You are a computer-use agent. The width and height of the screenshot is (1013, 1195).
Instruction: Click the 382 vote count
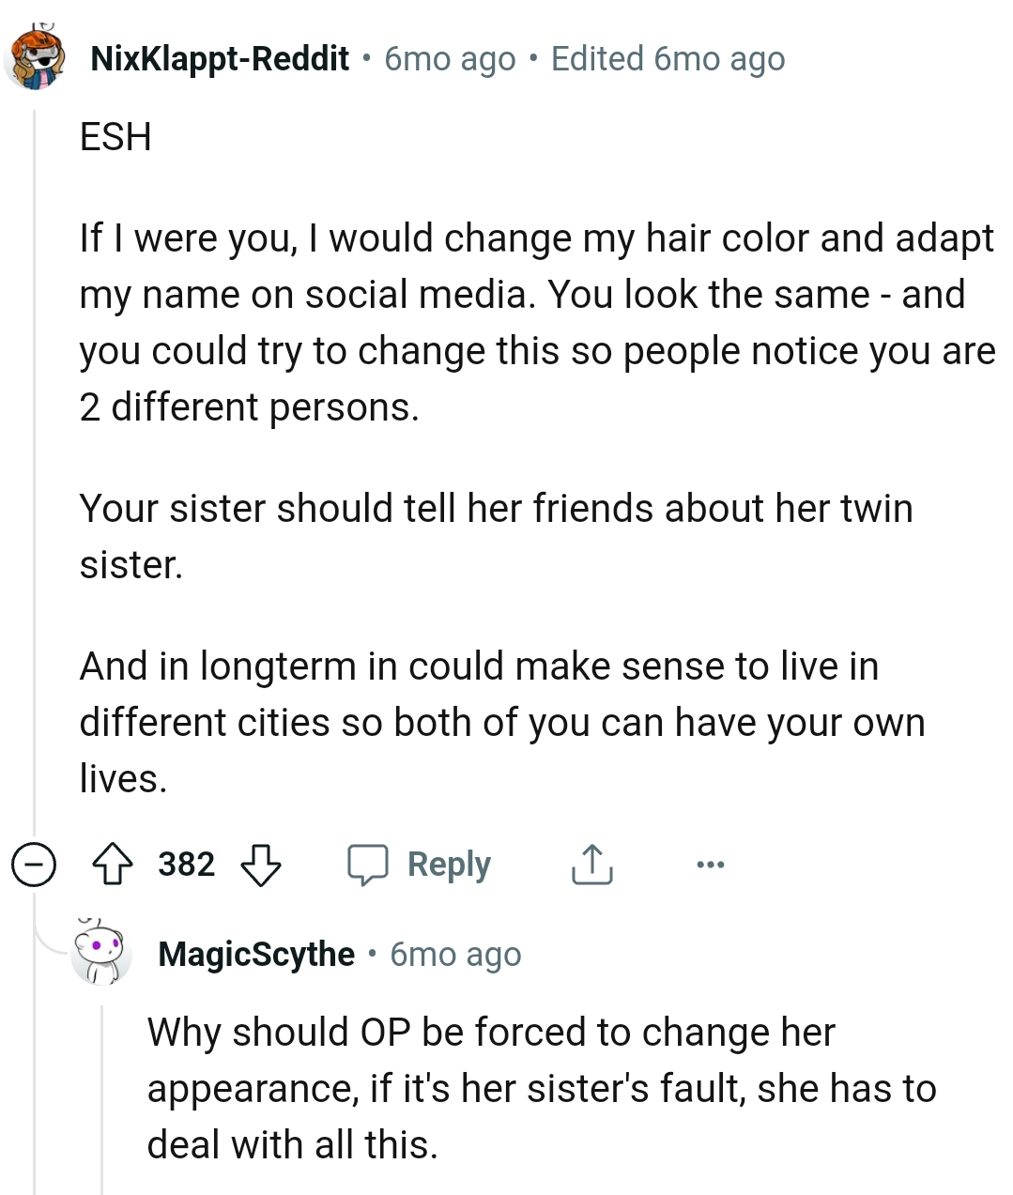pyautogui.click(x=185, y=865)
